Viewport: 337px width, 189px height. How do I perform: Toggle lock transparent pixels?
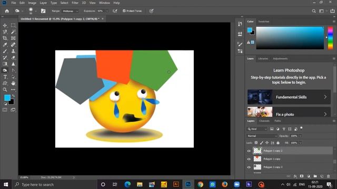tap(256, 143)
